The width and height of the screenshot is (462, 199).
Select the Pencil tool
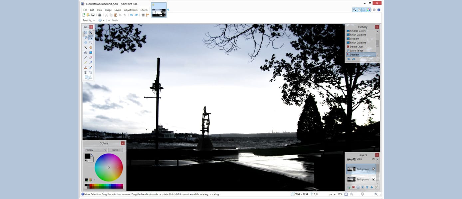click(86, 63)
